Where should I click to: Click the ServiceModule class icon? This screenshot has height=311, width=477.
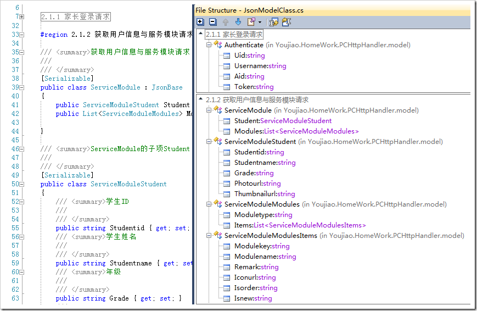(218, 110)
